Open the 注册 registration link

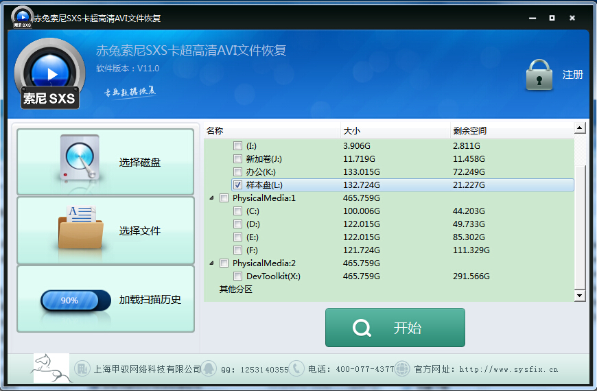(572, 75)
